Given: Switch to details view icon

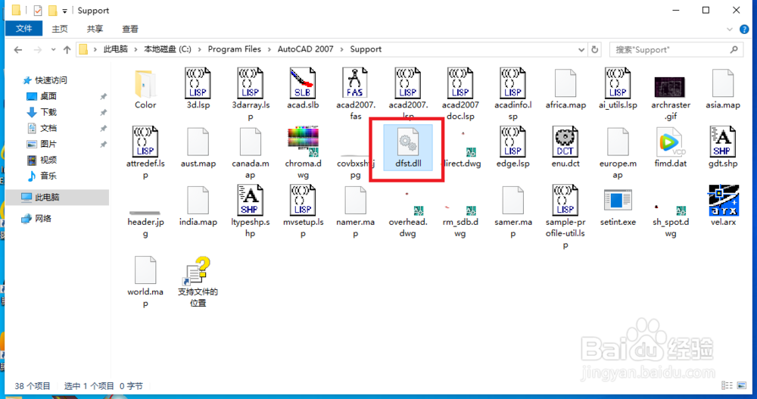Looking at the screenshot, I should pyautogui.click(x=727, y=385).
